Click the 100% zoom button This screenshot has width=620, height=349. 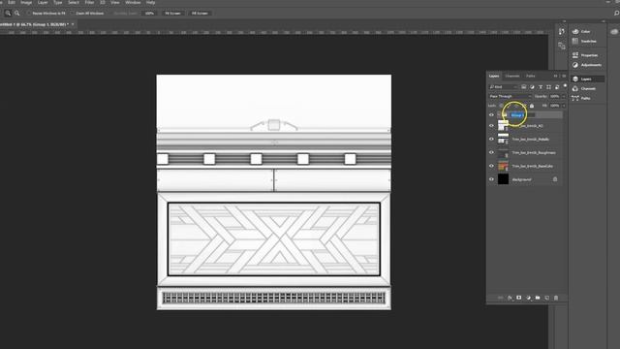149,13
